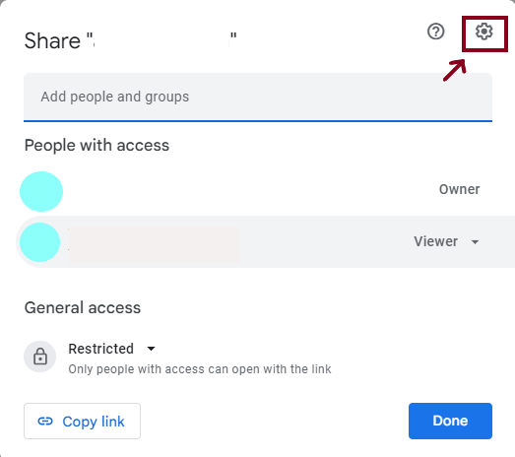Open help with the question mark icon
The height and width of the screenshot is (457, 515).
436,32
